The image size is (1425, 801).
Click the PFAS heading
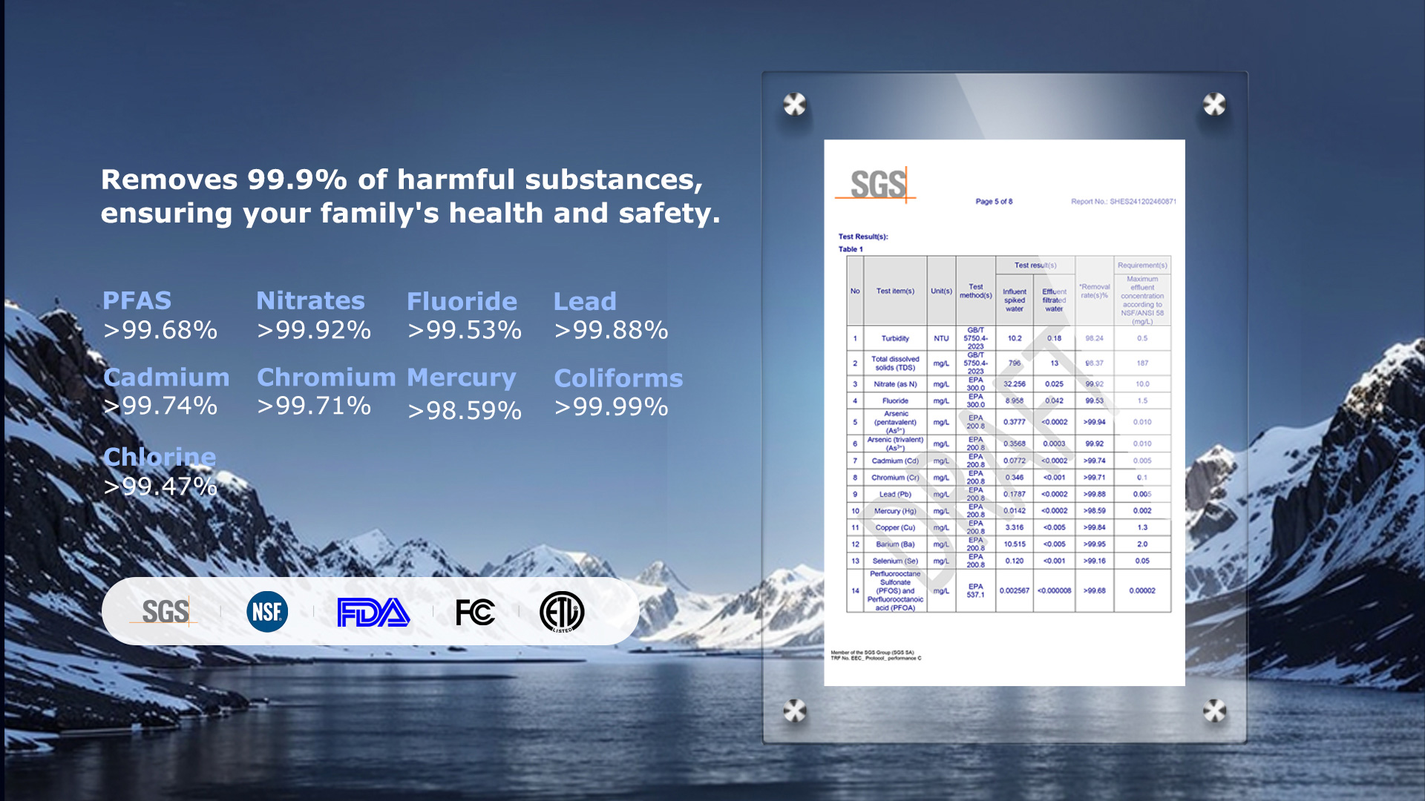(137, 300)
